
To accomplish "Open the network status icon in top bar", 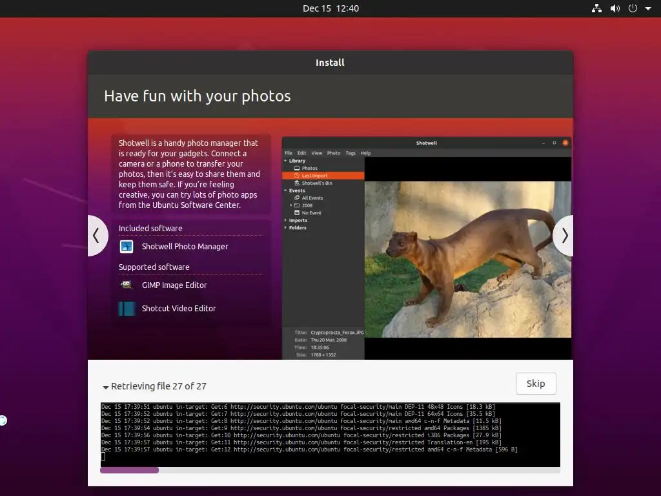I will point(596,8).
